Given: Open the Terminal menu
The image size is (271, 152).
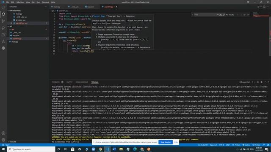Looking at the screenshot, I should 46,2.
